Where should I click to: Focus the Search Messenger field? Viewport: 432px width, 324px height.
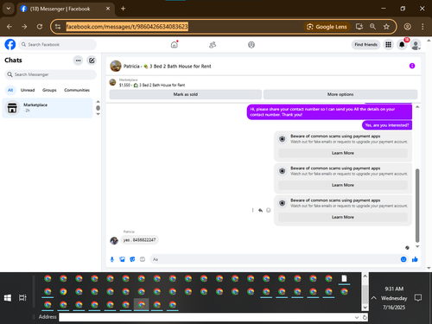tap(50, 74)
